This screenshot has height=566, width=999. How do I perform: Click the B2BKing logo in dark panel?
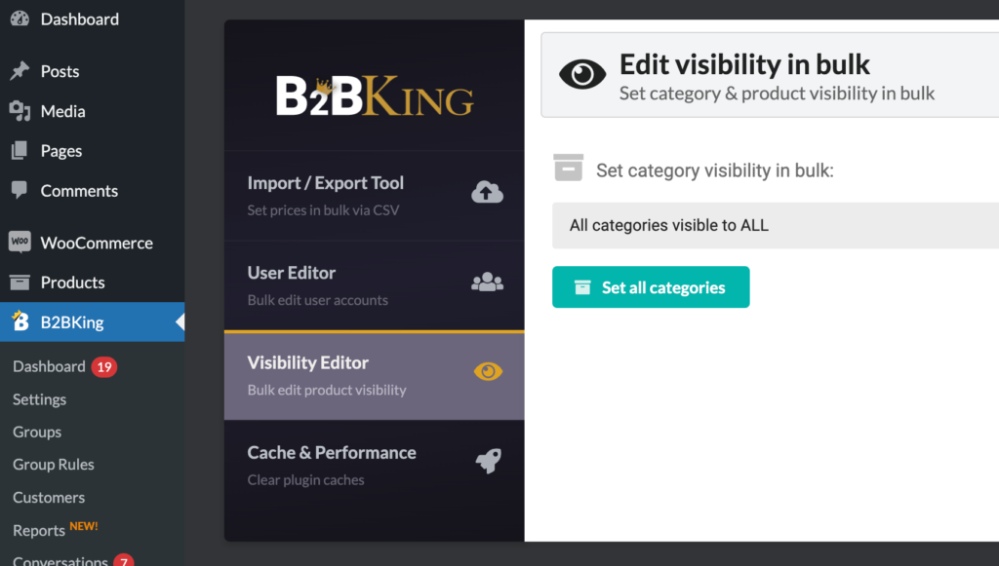coord(375,96)
